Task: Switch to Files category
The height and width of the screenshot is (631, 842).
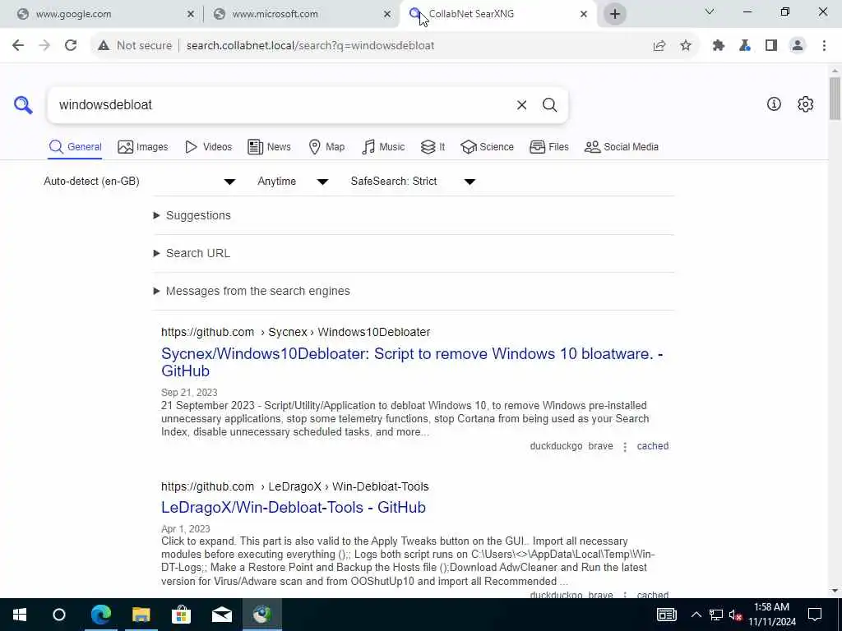Action: [548, 147]
